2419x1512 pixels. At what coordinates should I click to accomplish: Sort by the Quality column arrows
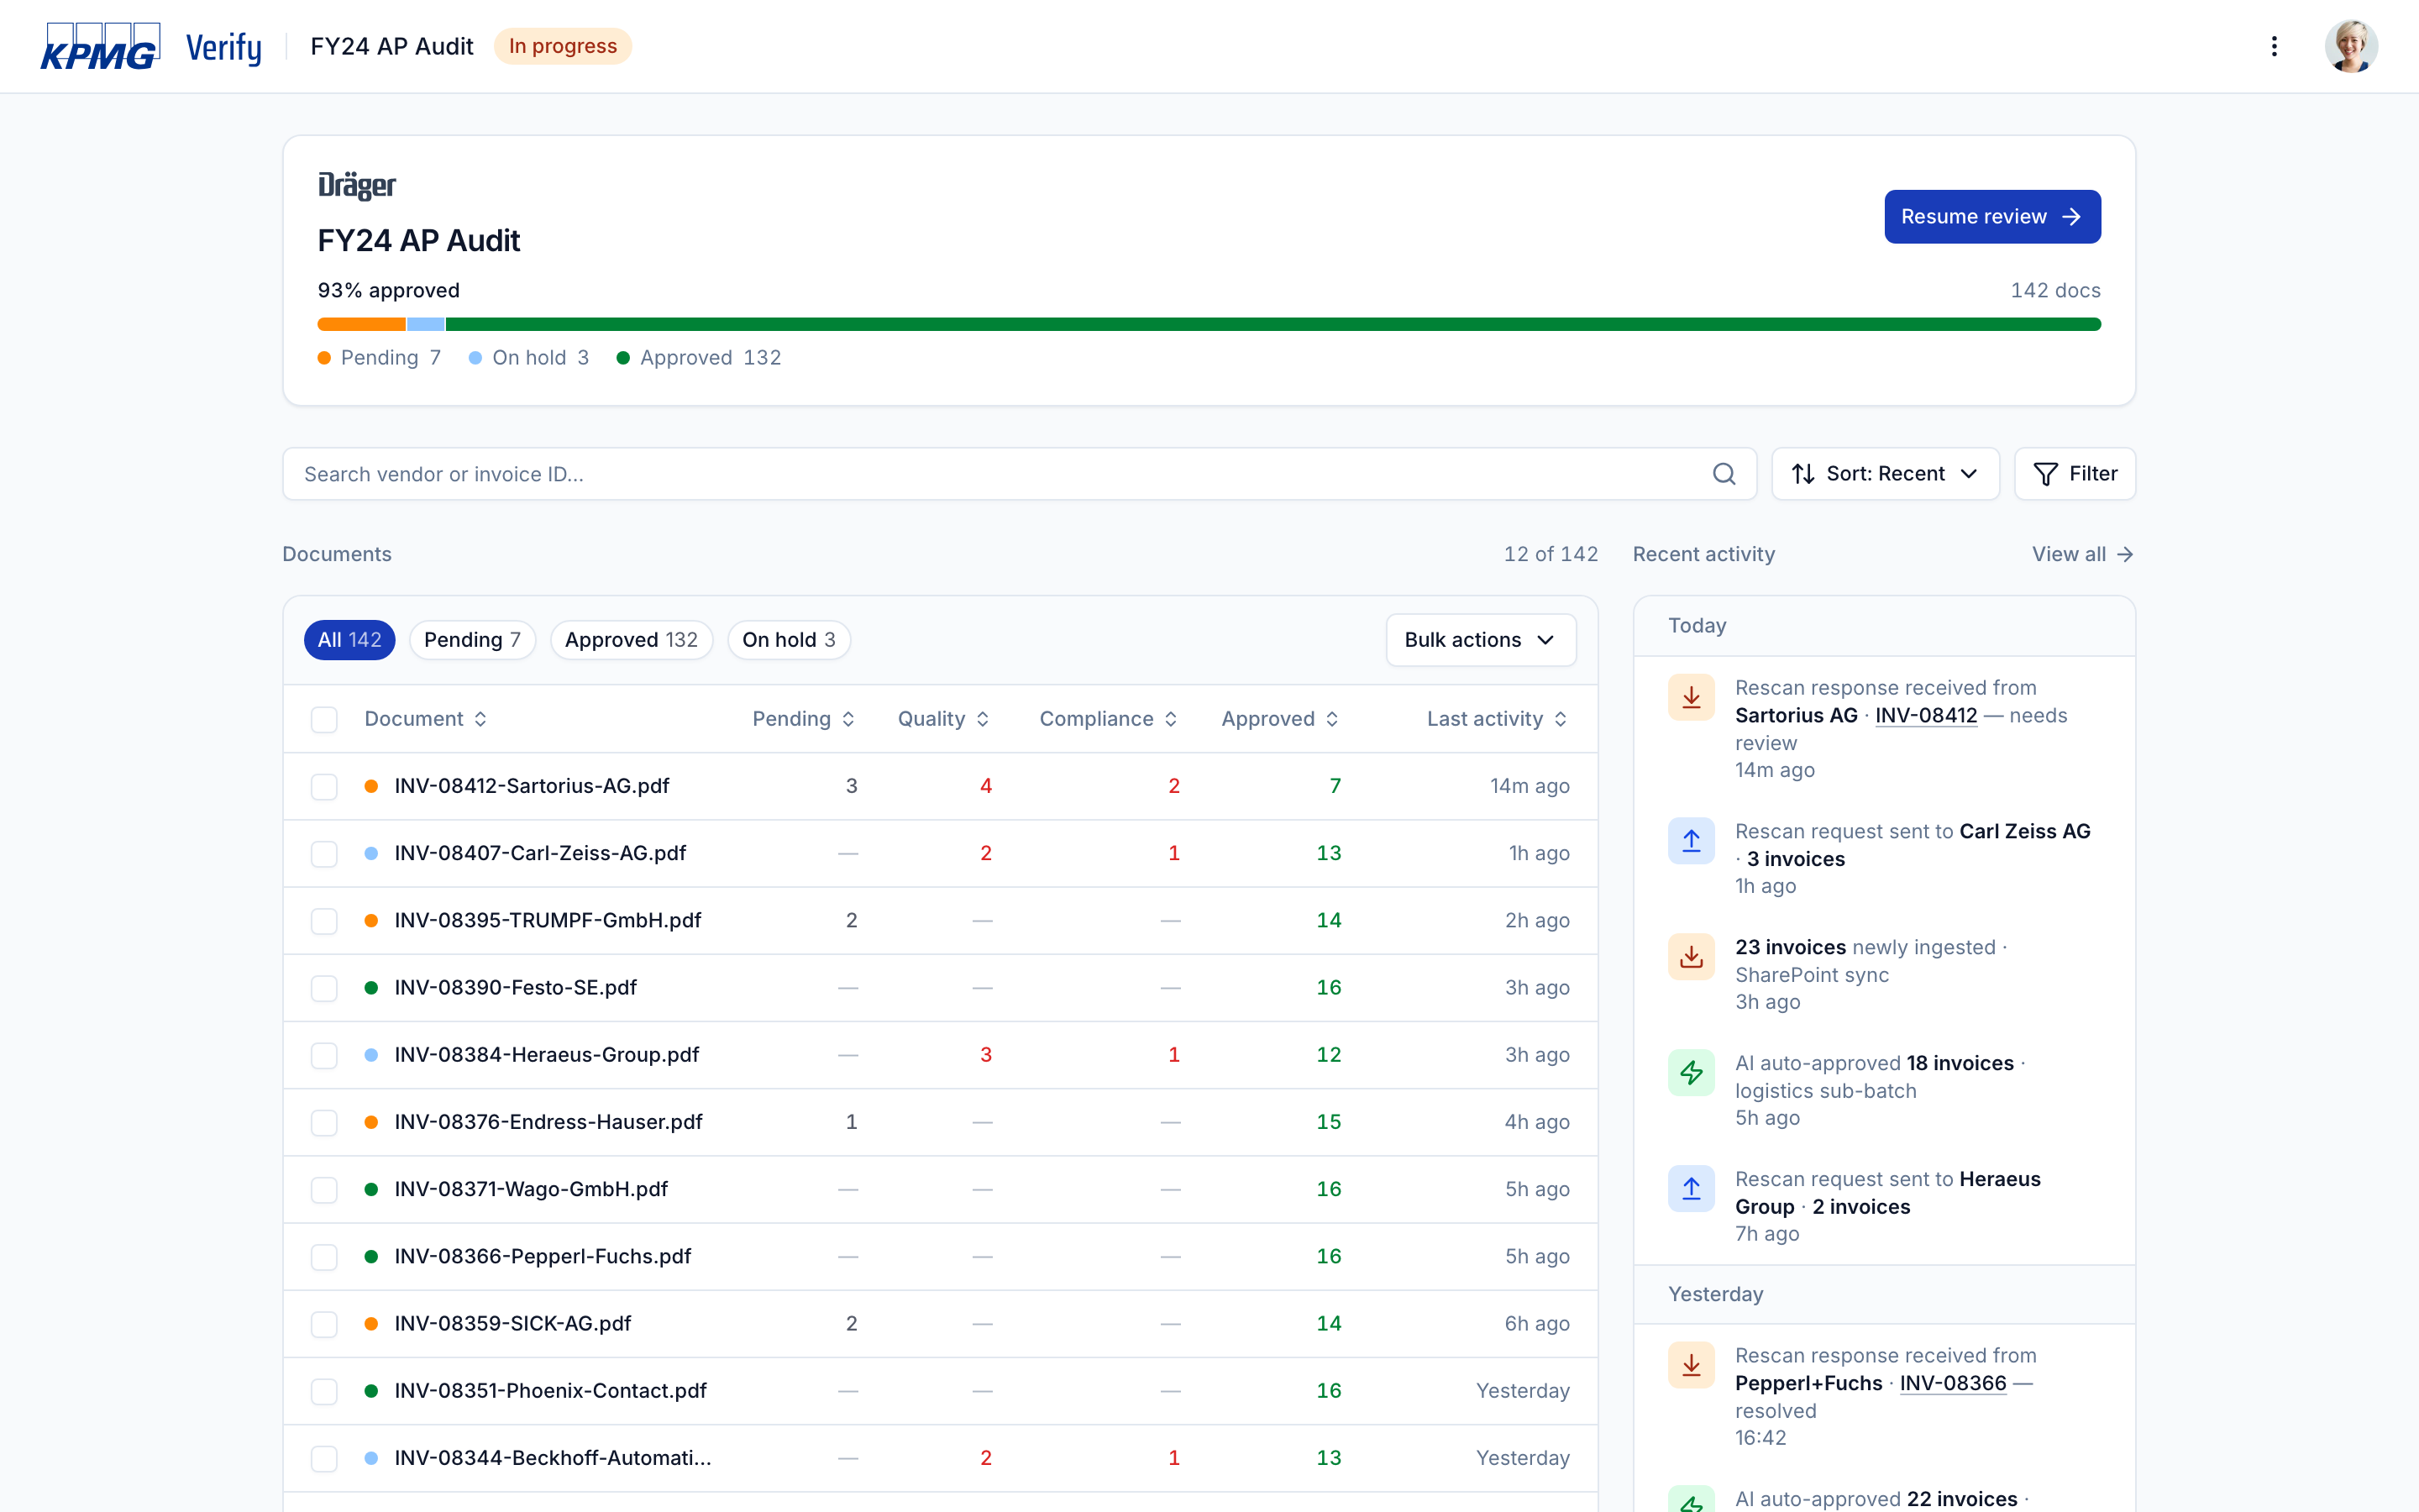pyautogui.click(x=983, y=719)
